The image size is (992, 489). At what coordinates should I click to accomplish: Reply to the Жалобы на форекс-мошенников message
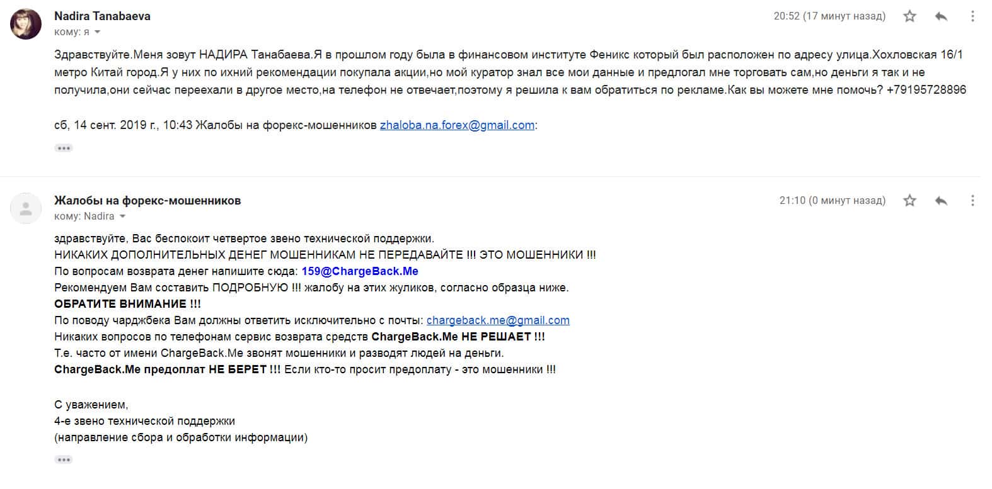[x=941, y=201]
